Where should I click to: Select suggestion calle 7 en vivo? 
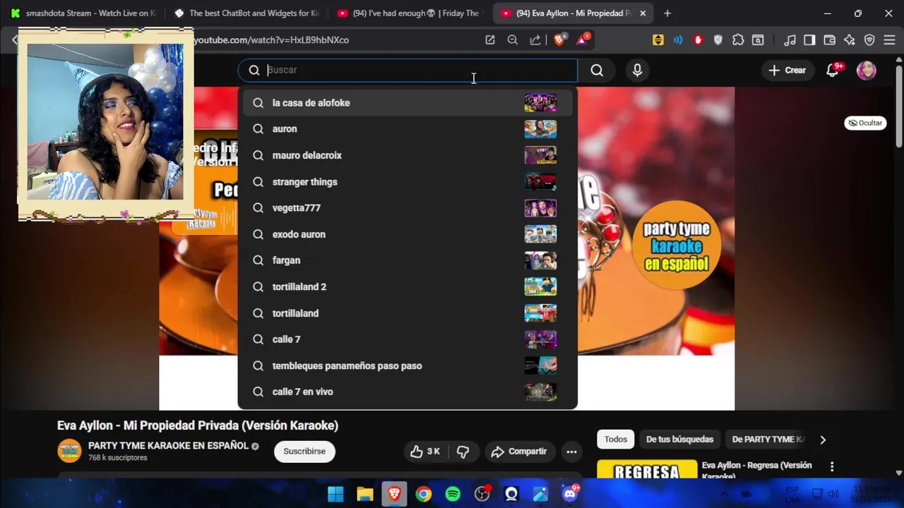click(408, 392)
